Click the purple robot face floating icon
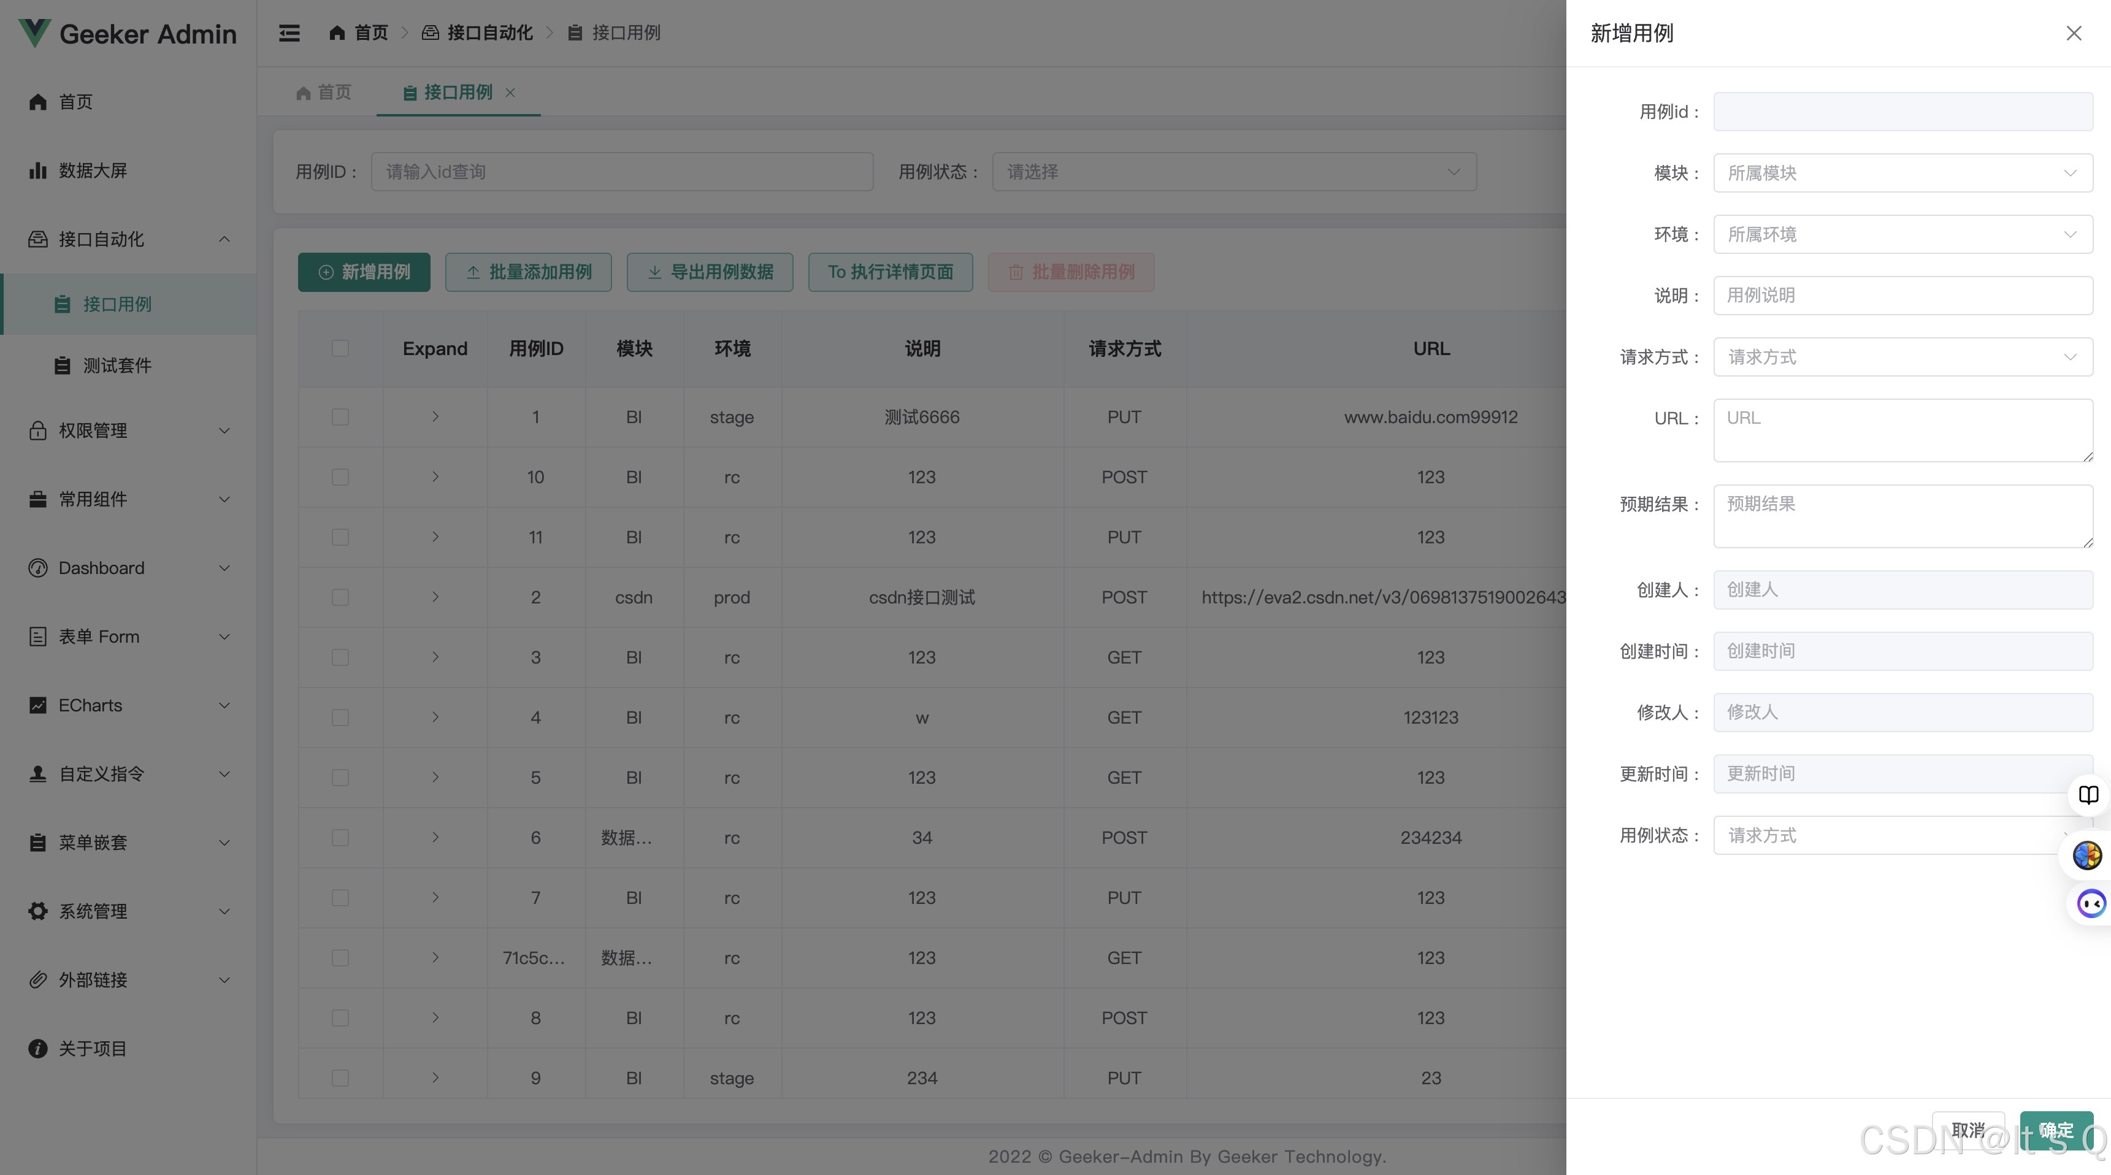 2091,904
